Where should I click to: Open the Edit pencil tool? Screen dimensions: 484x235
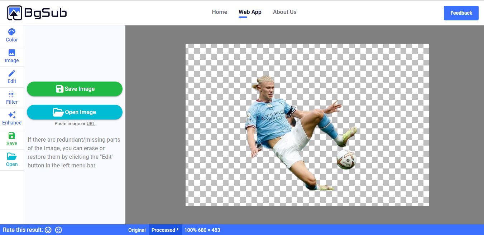12,77
